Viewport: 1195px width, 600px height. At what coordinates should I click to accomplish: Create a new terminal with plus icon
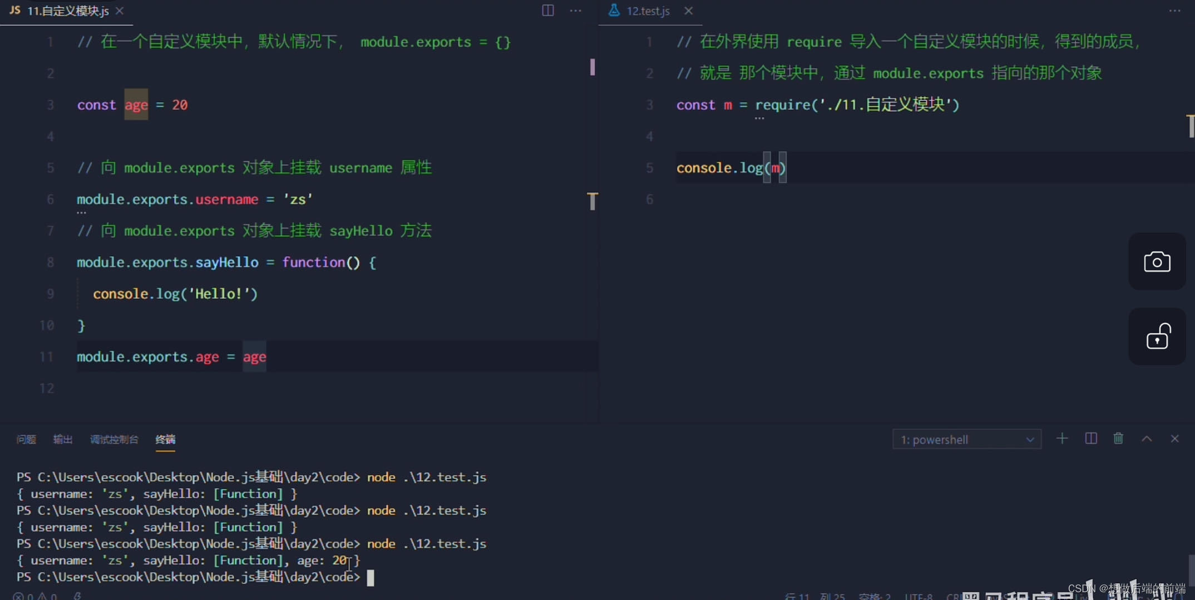1061,439
